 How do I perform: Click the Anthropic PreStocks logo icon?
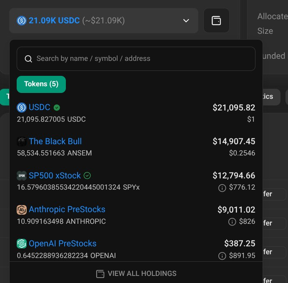point(22,210)
